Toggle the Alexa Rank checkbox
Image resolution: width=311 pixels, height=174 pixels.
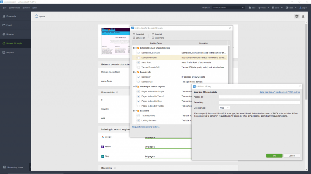click(x=138, y=63)
